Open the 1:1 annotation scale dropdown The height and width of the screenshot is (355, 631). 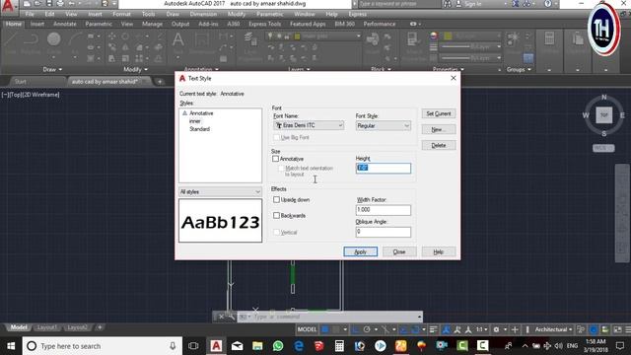coord(482,329)
